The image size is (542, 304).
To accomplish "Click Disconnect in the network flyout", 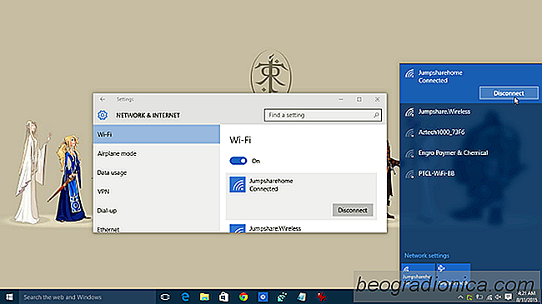I will point(509,93).
